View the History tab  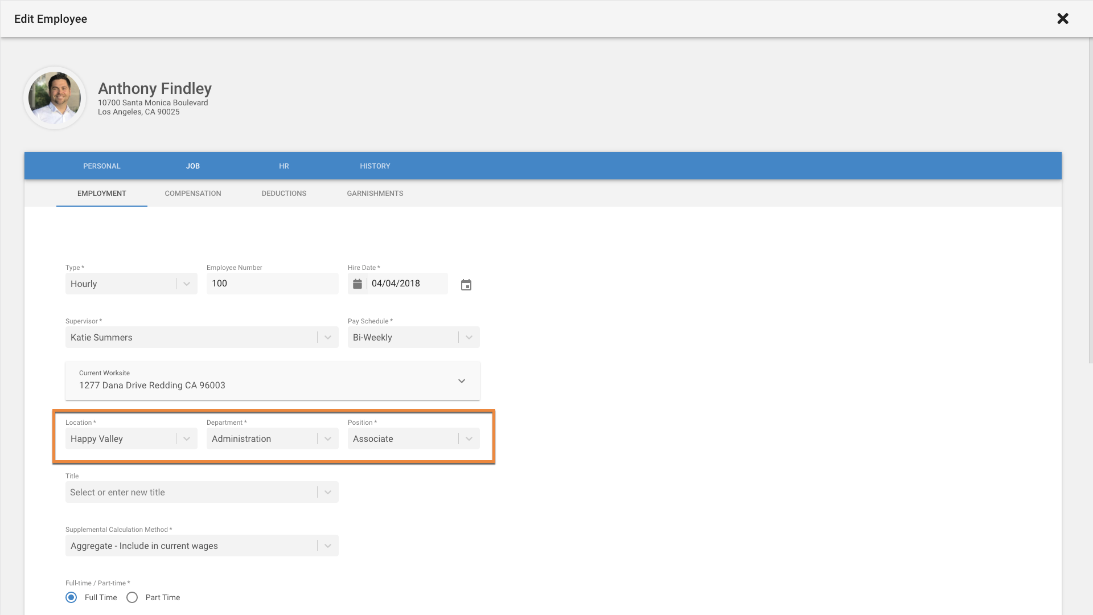pos(375,166)
